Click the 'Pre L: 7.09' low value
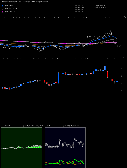127x168 pixels. (79, 10)
